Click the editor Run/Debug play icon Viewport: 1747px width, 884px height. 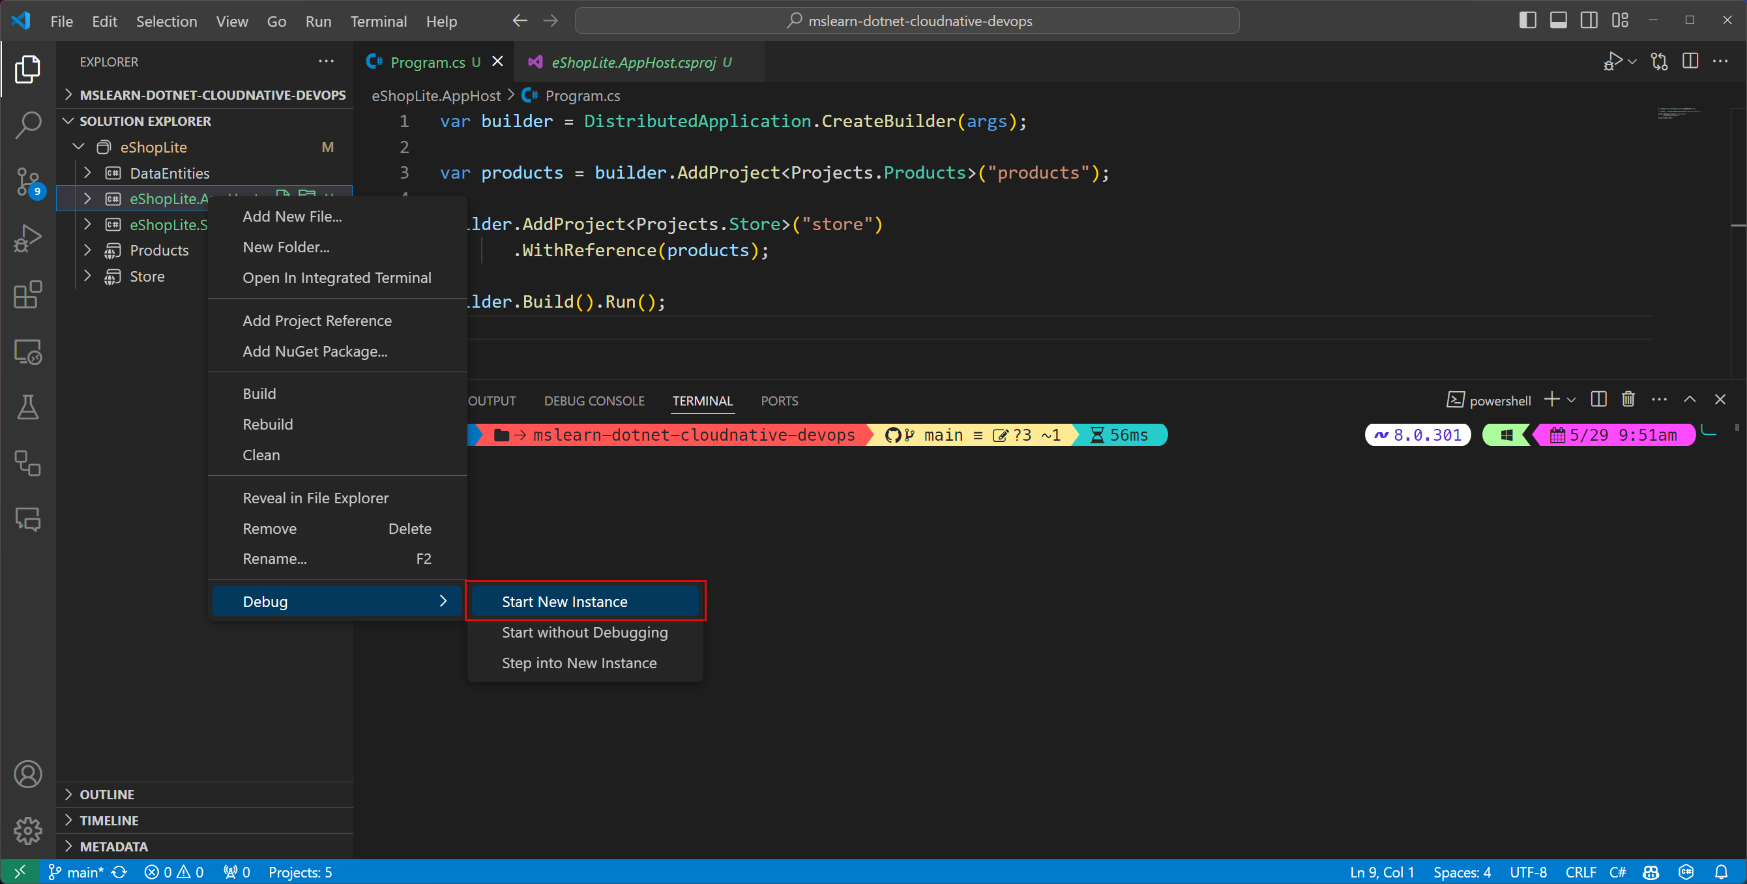tap(1613, 61)
